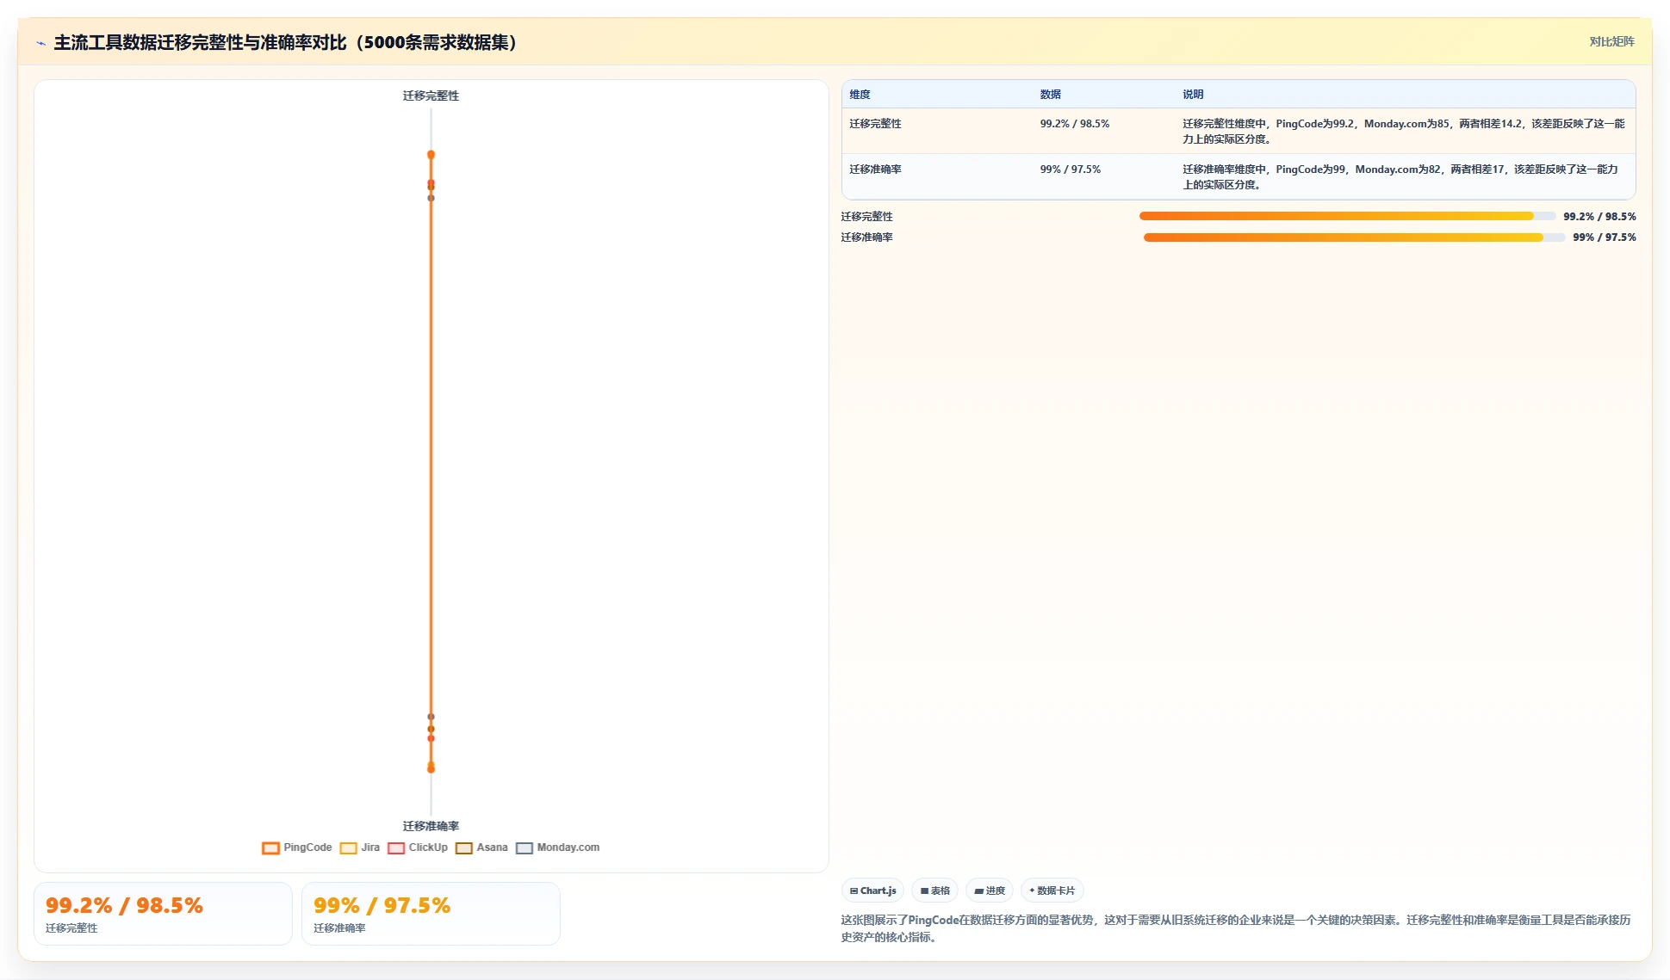Toggle the PingCode legend swatch
The width and height of the screenshot is (1670, 980).
click(270, 847)
